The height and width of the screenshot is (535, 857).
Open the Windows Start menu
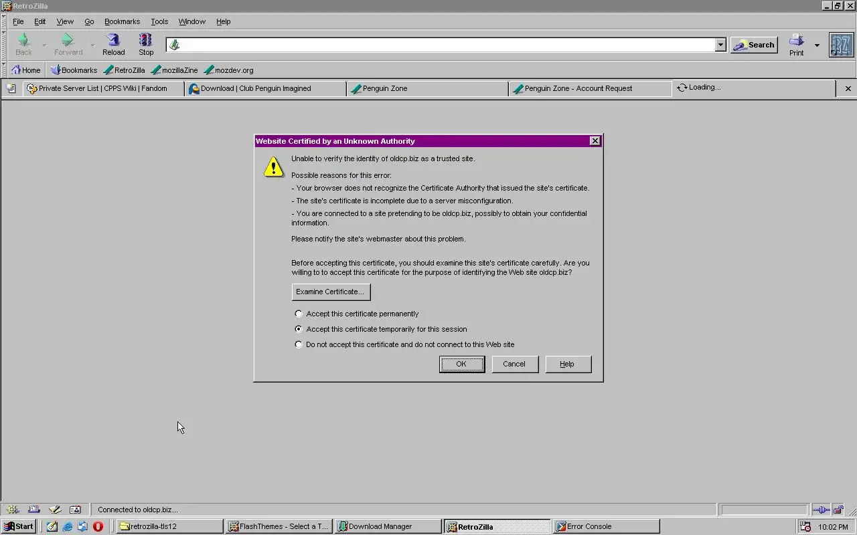[19, 526]
